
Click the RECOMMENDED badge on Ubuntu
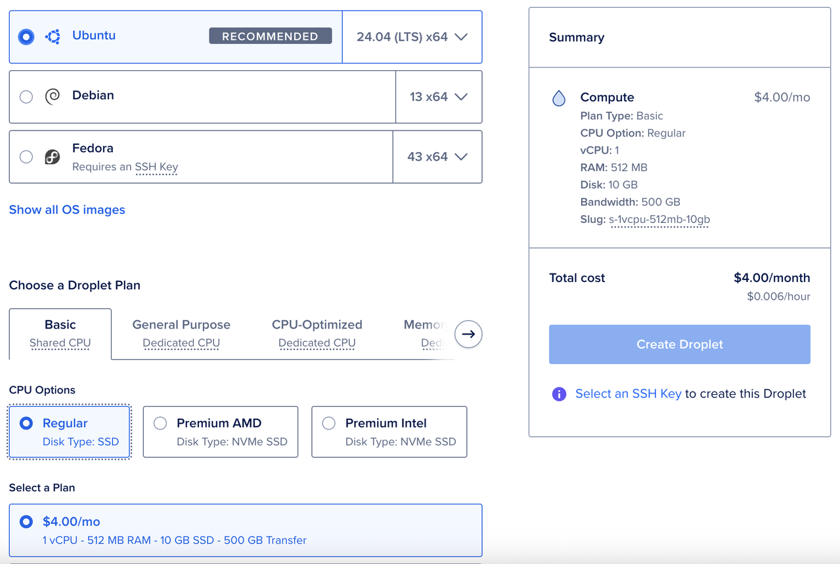pyautogui.click(x=271, y=36)
